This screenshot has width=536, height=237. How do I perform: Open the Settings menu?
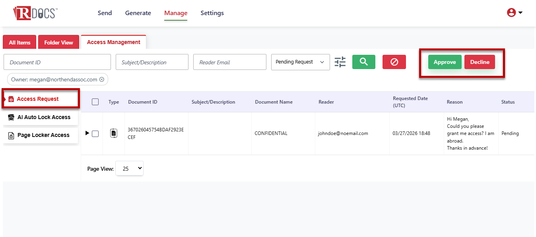click(212, 13)
